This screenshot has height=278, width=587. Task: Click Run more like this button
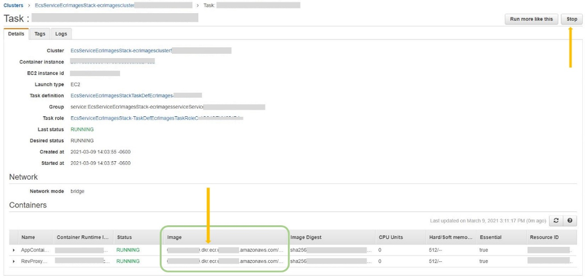coord(531,19)
